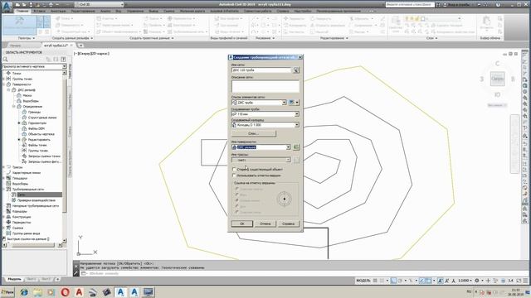The height and width of the screenshot is (298, 531).
Task: Switch to the Анализ ribbon tab
Action: point(105,11)
